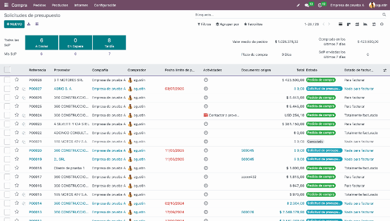Switch to graph view icon
The height and width of the screenshot is (221, 390).
point(365,24)
